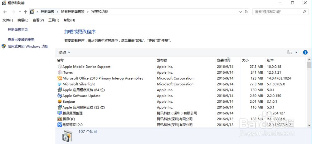
Task: Click the 241 MB size cell
Action: pos(256,72)
